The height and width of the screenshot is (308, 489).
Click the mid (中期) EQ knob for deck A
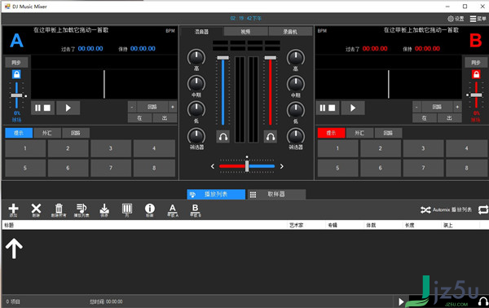pos(196,84)
